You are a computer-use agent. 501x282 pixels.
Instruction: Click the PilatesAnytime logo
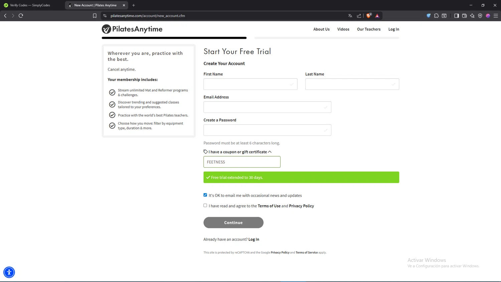tap(132, 29)
